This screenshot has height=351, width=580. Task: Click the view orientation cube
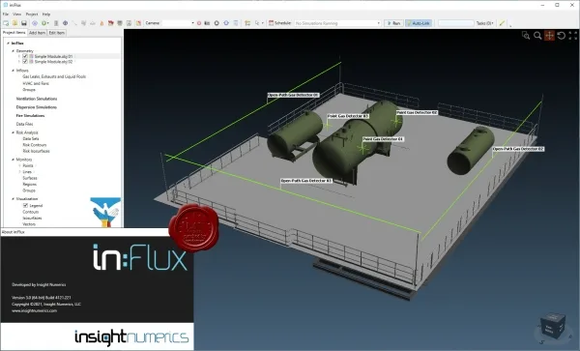coord(553,326)
